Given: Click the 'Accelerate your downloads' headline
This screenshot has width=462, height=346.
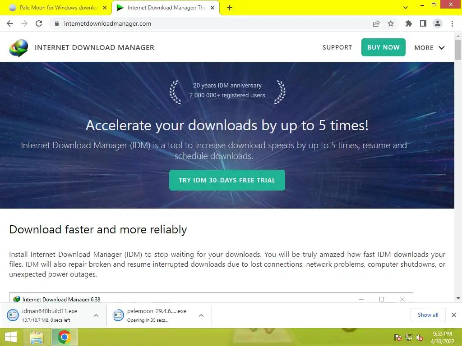Looking at the screenshot, I should (227, 125).
